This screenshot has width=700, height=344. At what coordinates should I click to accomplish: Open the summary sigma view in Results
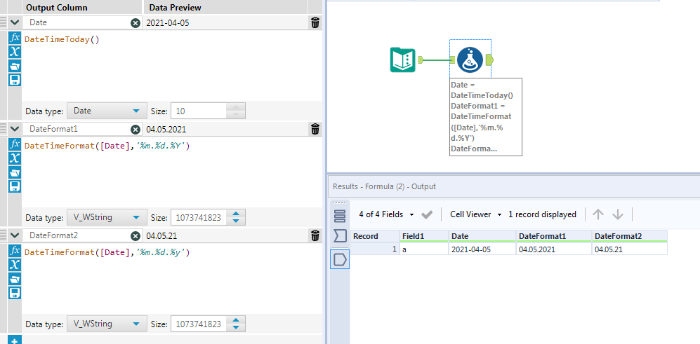[x=340, y=237]
